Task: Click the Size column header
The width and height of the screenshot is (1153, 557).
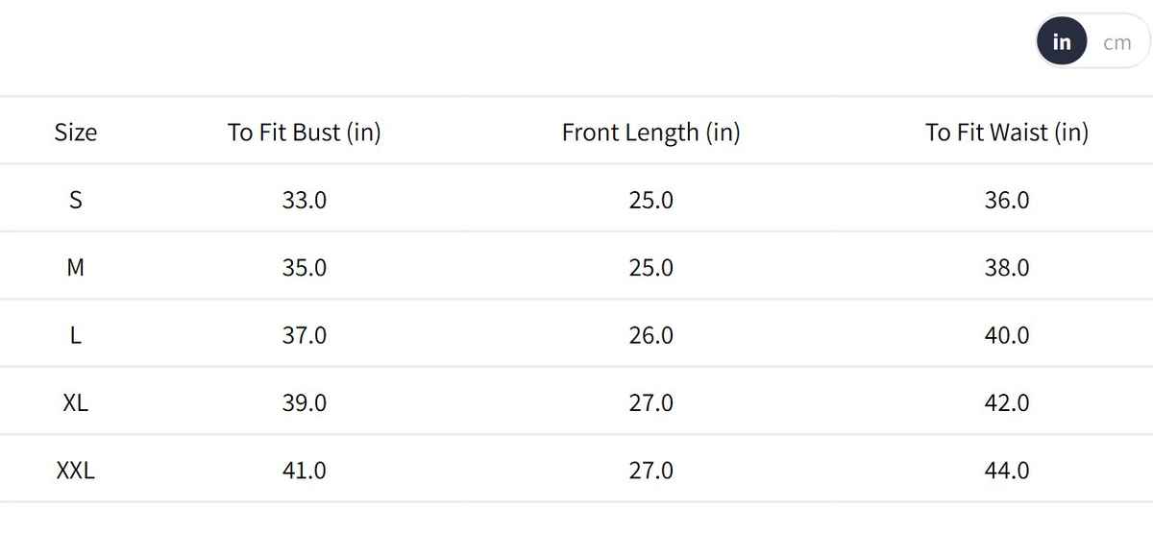Action: pos(75,133)
